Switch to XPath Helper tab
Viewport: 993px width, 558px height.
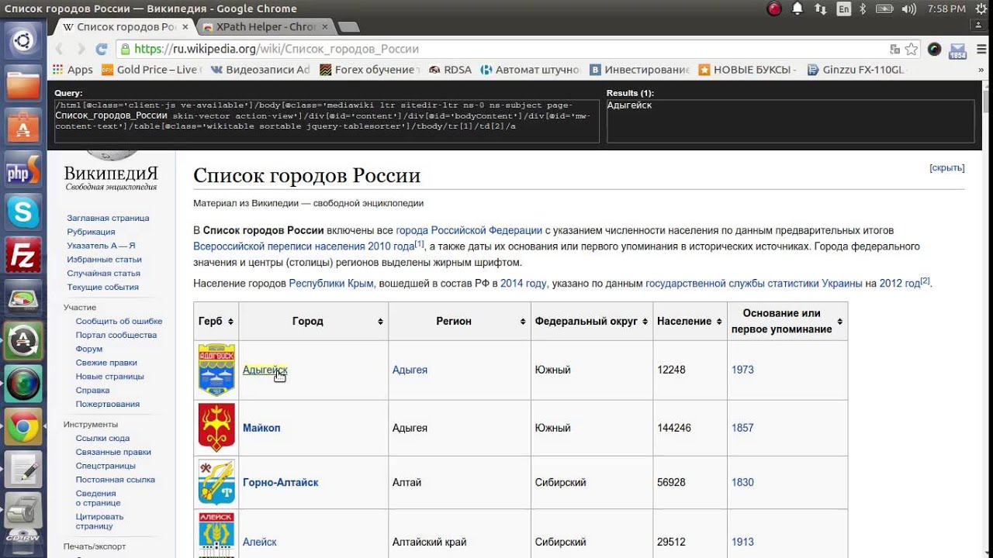(266, 26)
